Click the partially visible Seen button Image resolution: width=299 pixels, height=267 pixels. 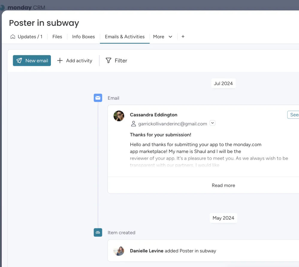(x=293, y=115)
